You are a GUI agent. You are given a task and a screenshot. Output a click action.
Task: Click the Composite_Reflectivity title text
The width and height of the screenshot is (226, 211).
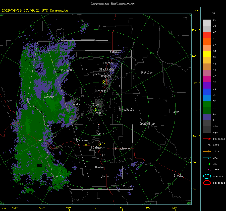tap(113, 4)
